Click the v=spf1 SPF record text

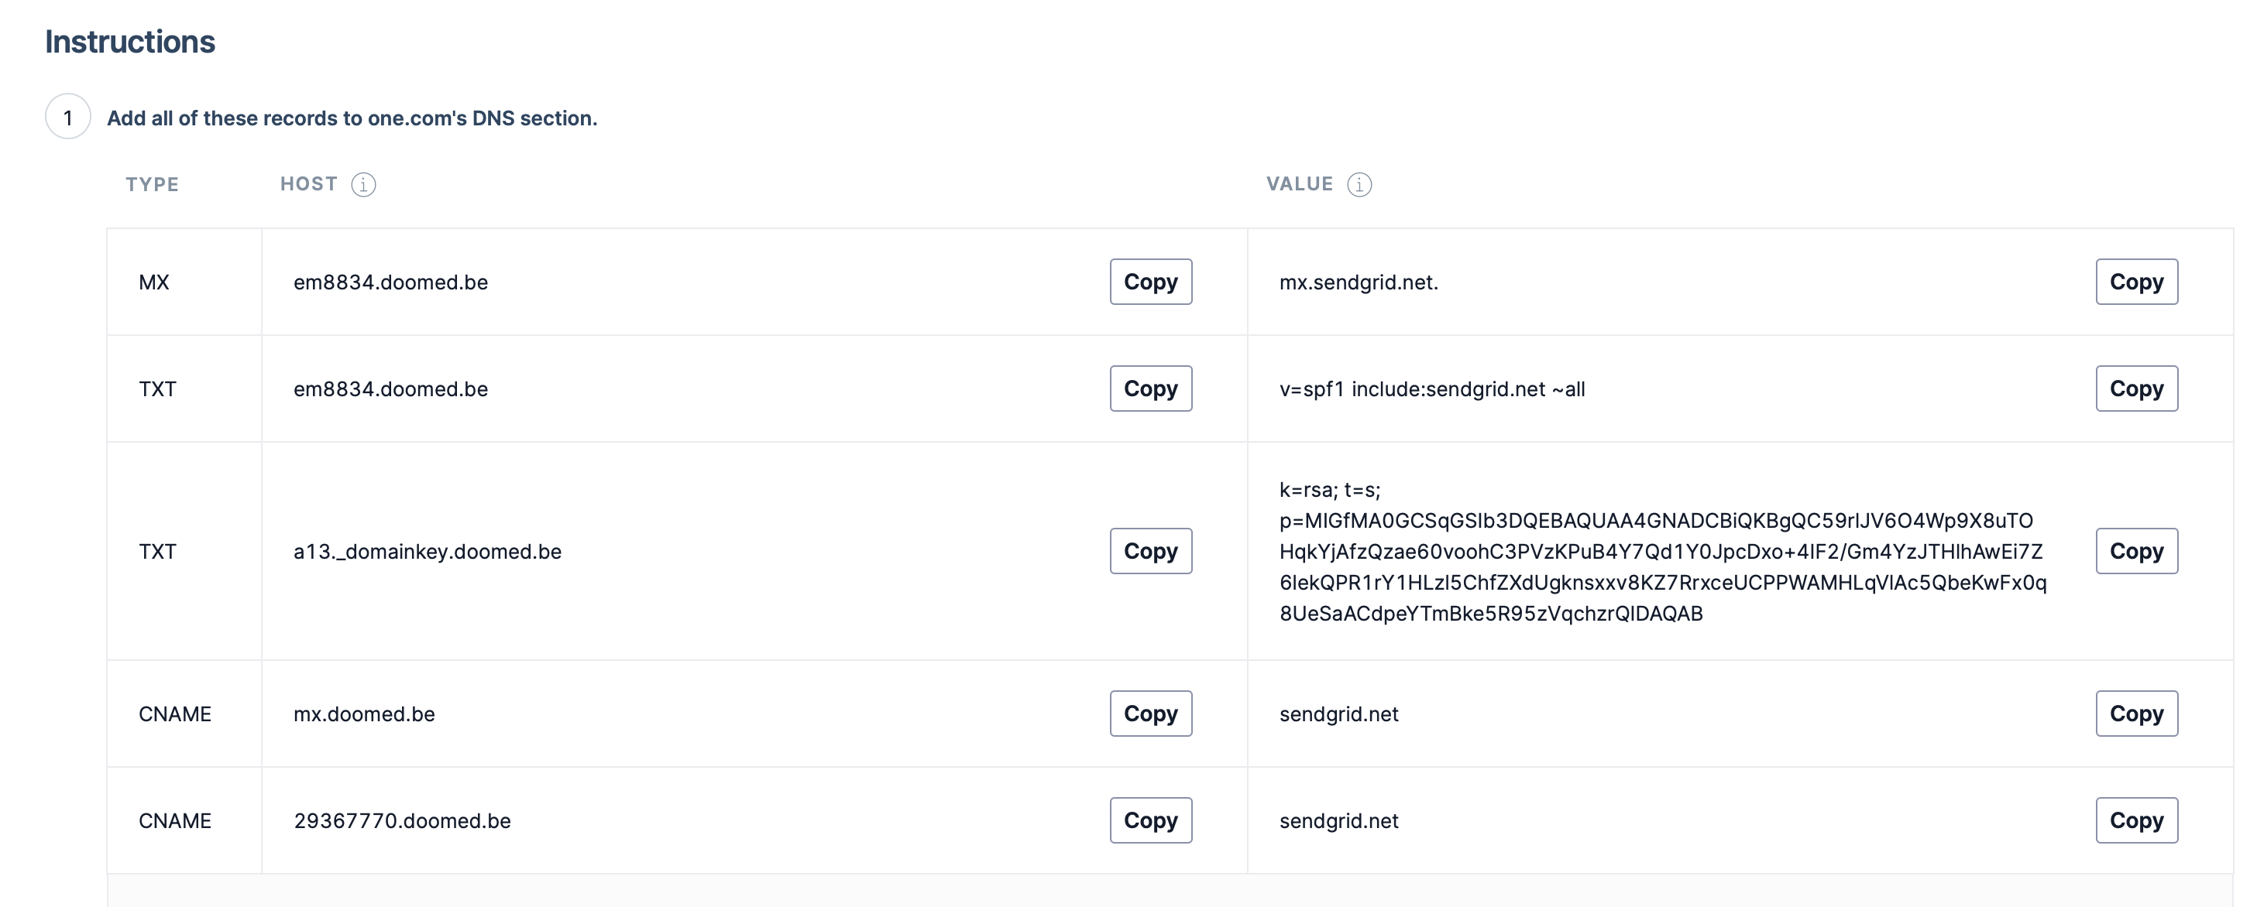tap(1431, 389)
